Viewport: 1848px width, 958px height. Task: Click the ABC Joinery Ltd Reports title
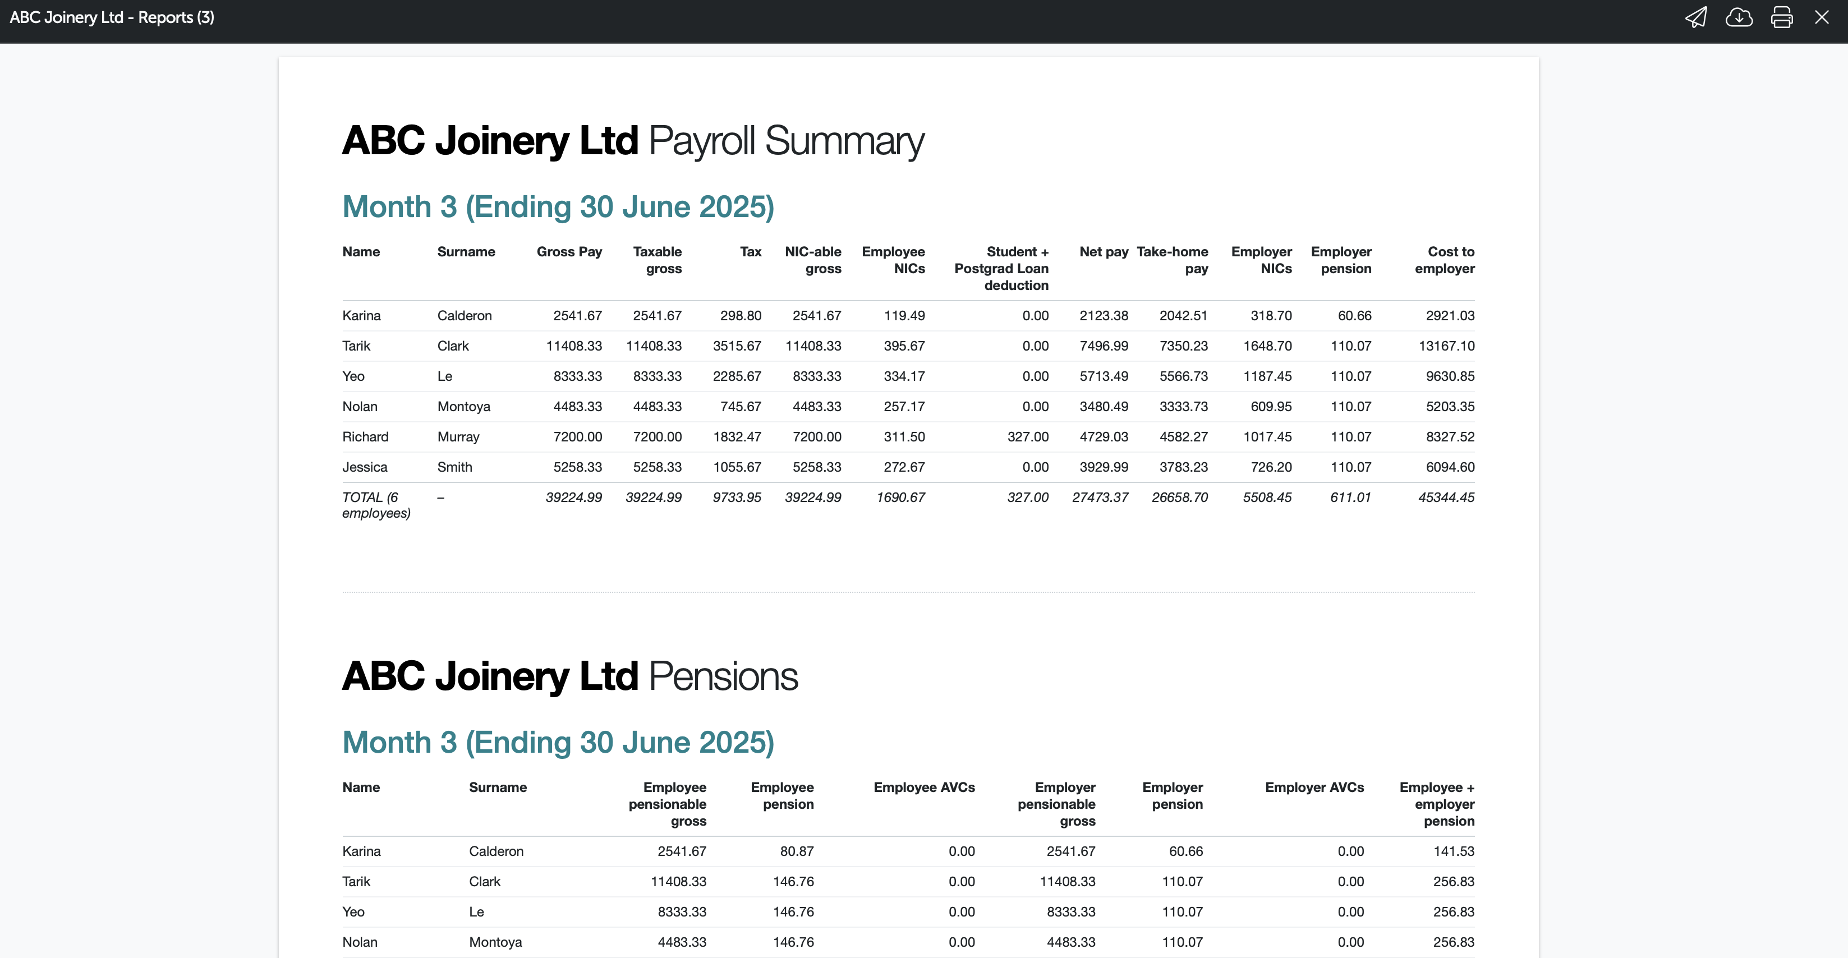[112, 17]
